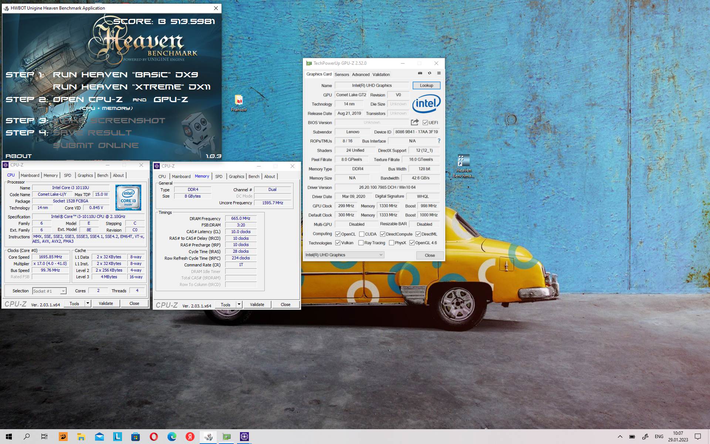Image resolution: width=710 pixels, height=444 pixels.
Task: Toggle the Ray Tracing checkbox
Action: tap(361, 243)
